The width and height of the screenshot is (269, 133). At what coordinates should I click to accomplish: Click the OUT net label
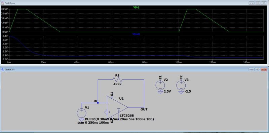click(144, 109)
